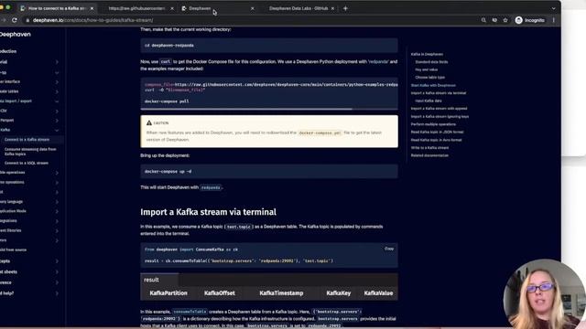Collapse the Kafka sidebar section chevron
Screen dimensions: 586x329
click(x=57, y=130)
